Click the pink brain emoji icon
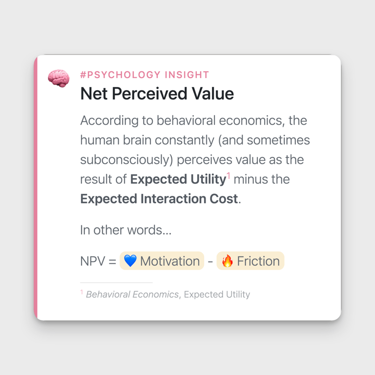Image resolution: width=375 pixels, height=375 pixels. tap(59, 78)
